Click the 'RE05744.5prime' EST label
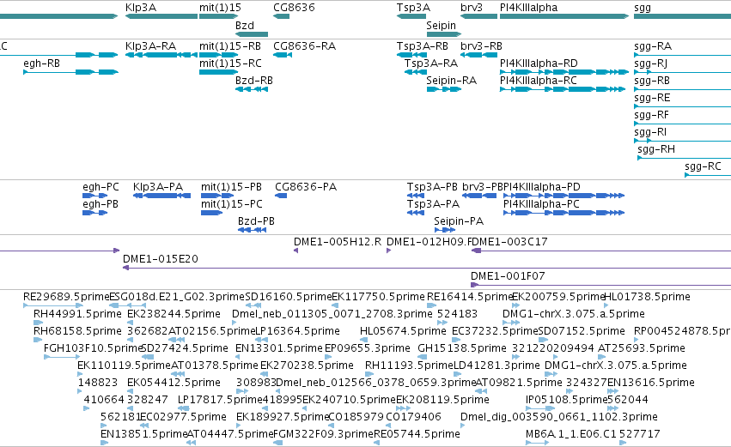Image resolution: width=731 pixels, height=447 pixels. click(x=417, y=434)
